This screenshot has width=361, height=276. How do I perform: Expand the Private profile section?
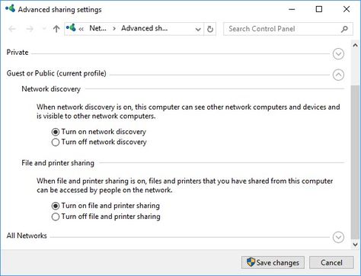[338, 54]
